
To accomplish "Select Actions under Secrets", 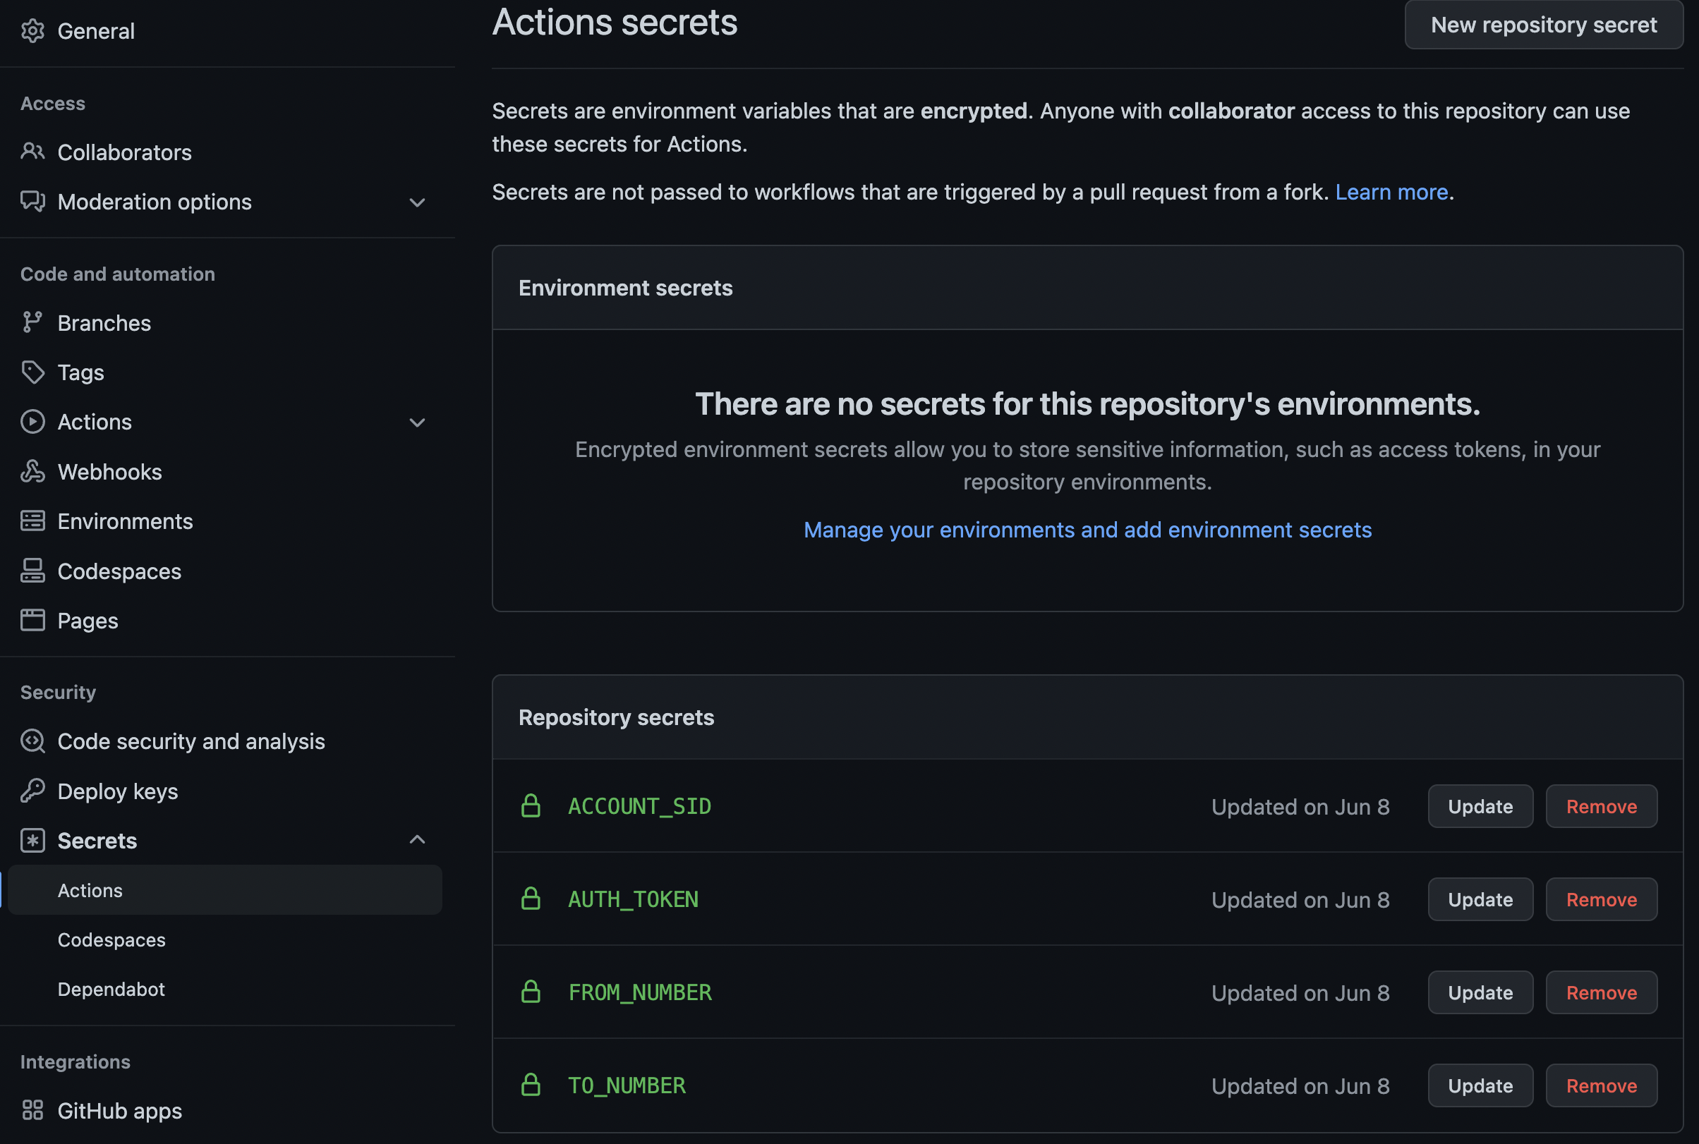I will [225, 890].
